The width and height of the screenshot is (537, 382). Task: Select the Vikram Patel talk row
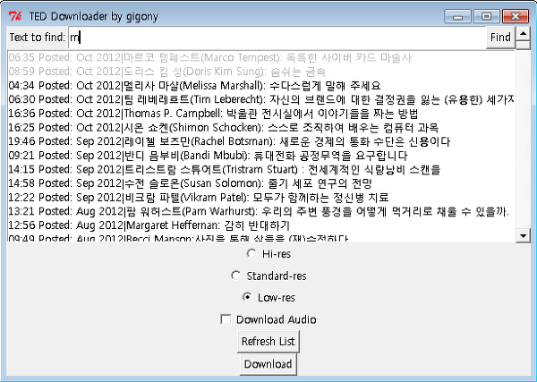coord(261,198)
